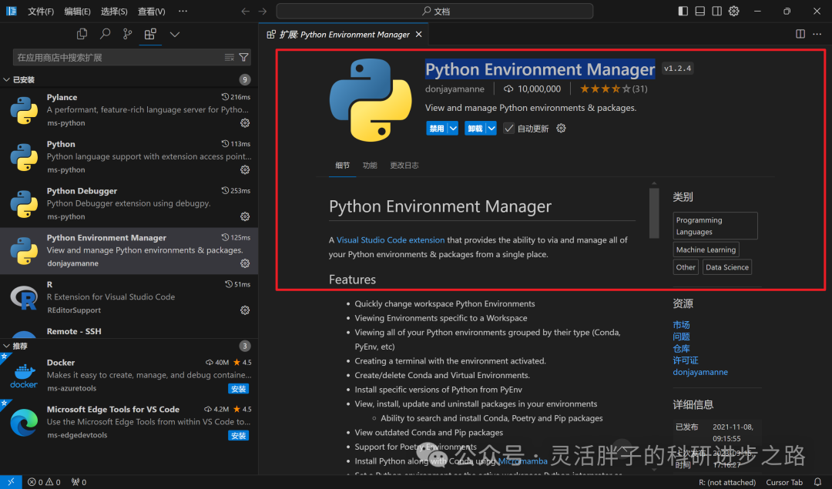Toggle the 自动更新 auto update checkbox

tap(509, 129)
